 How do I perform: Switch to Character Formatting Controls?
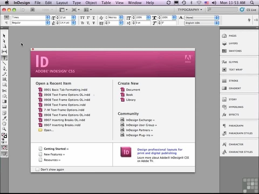(x=6, y=17)
